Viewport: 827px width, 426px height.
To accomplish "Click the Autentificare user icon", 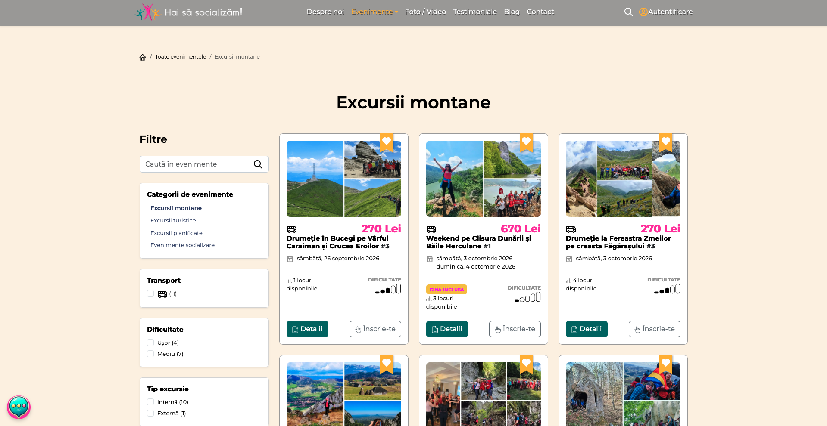I will pos(643,12).
